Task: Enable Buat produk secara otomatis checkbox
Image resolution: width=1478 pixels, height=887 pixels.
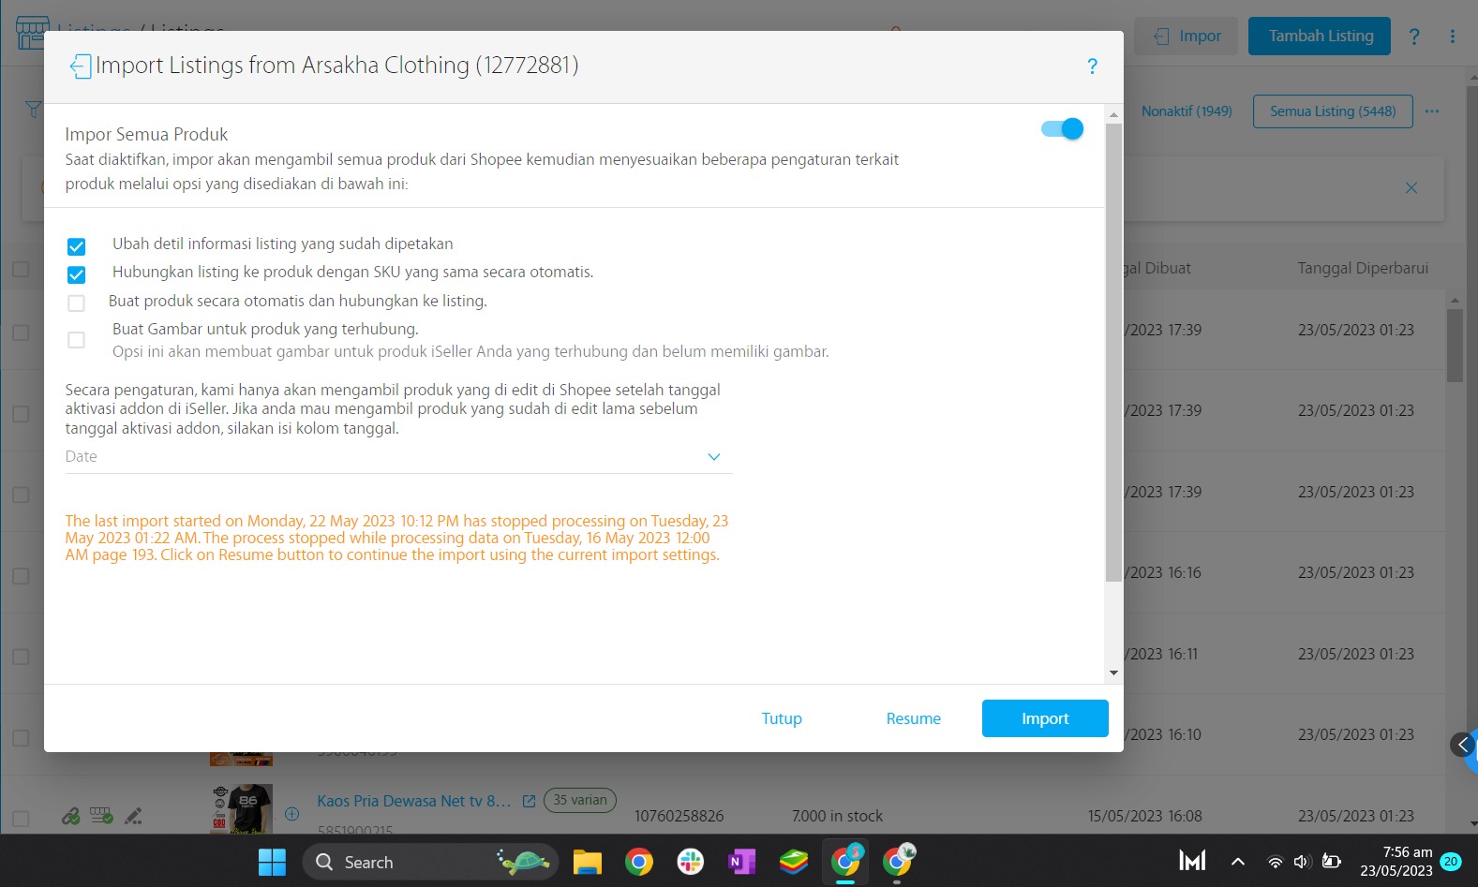Action: click(x=77, y=303)
